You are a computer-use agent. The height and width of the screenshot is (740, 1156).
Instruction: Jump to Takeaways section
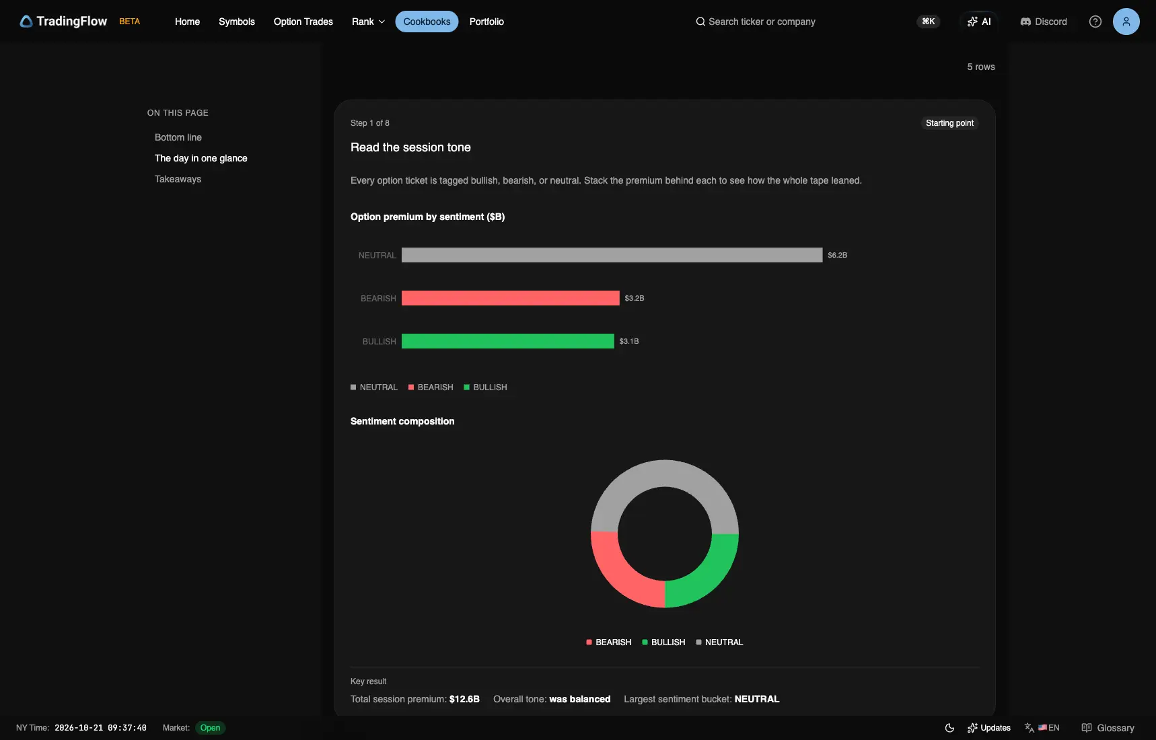178,179
